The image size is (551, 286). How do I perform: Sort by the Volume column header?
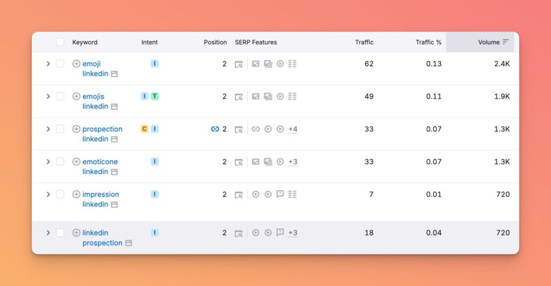pyautogui.click(x=489, y=42)
